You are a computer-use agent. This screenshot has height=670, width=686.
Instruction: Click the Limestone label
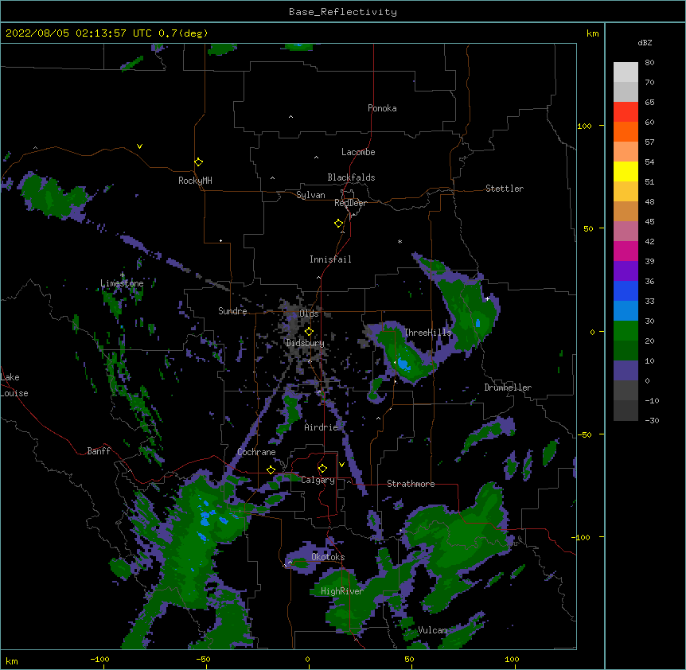click(122, 283)
